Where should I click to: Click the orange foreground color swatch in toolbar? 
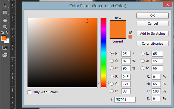click(4, 38)
